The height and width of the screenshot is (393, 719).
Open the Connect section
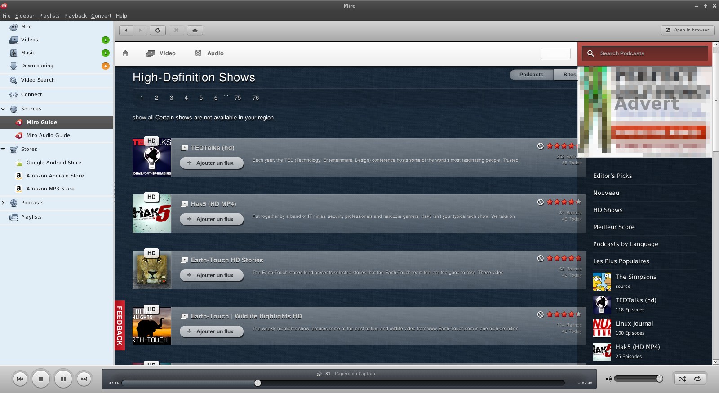click(57, 94)
